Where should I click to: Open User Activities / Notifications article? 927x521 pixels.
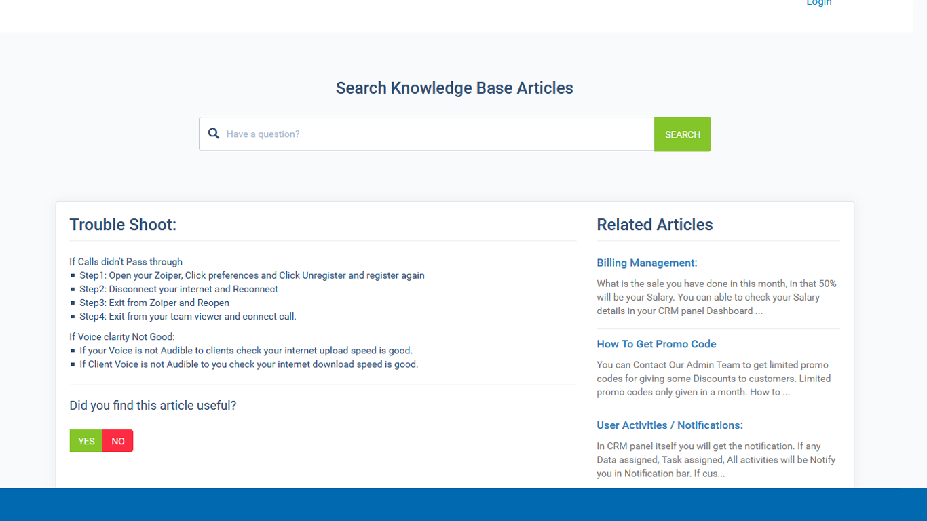pyautogui.click(x=669, y=425)
